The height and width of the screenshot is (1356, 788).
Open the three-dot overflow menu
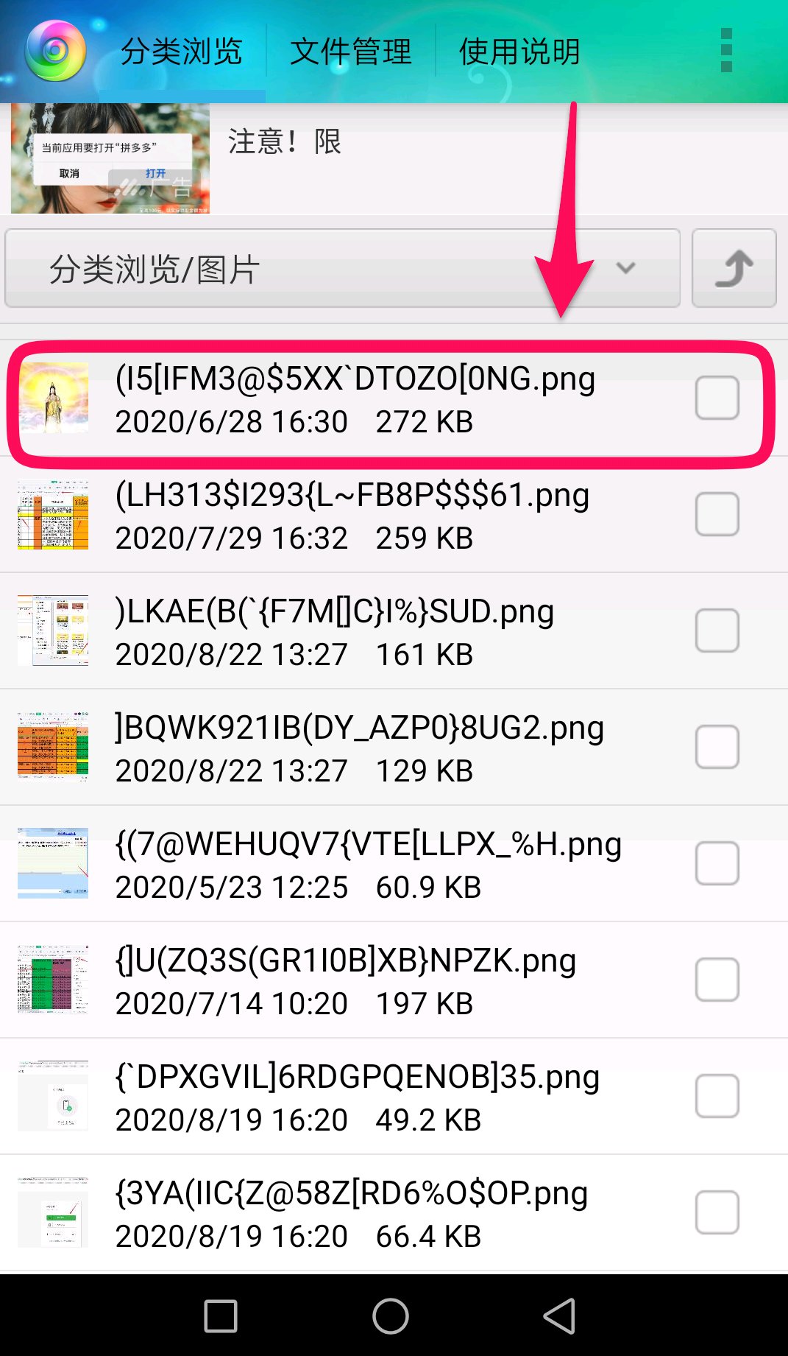(726, 50)
